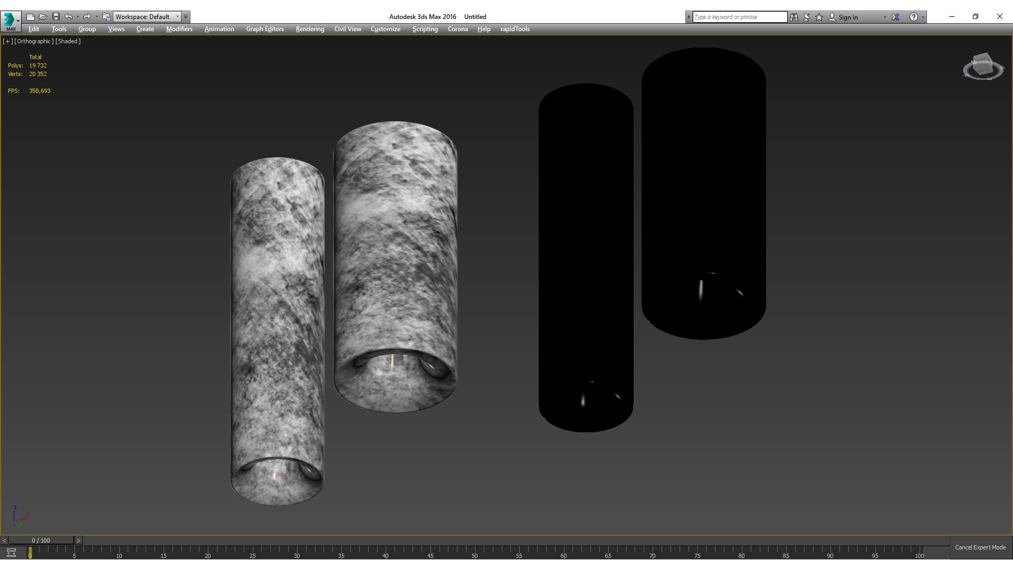This screenshot has height=570, width=1013.
Task: Open the Modifiers menu
Action: coord(179,29)
